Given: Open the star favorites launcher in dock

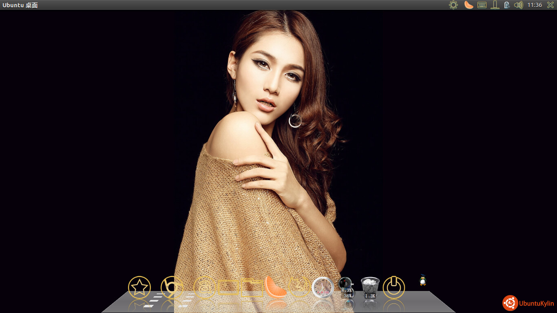Looking at the screenshot, I should coord(139,287).
